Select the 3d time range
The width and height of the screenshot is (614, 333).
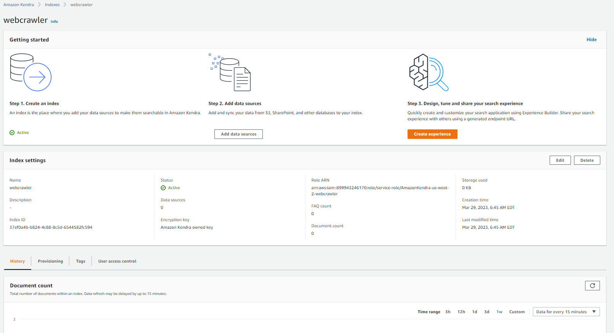(487, 312)
